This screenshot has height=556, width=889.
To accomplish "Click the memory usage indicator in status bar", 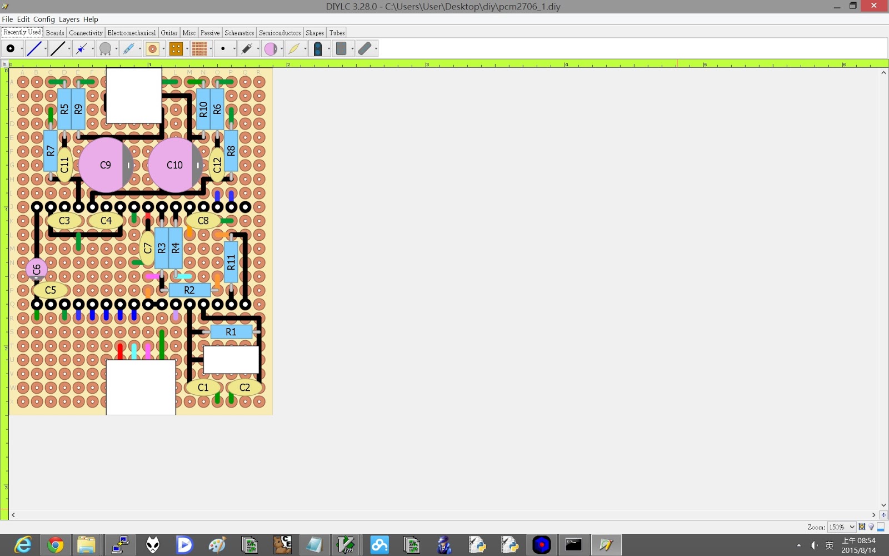I will click(880, 527).
